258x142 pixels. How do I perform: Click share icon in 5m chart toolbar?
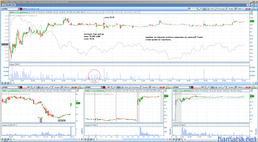[x=202, y=87]
